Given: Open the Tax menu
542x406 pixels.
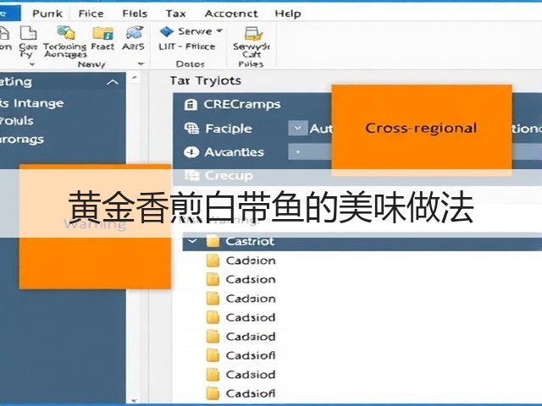Looking at the screenshot, I should pos(175,14).
